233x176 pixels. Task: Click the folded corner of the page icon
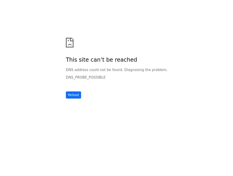[72, 39]
